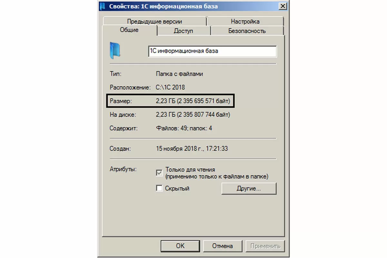Screen dimensions: 387x258
Task: Click the text Файлов: 49; папок: 4
Action: (x=184, y=128)
